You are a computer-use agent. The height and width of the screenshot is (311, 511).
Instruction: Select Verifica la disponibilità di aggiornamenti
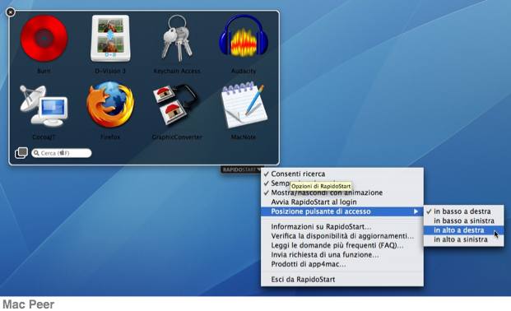click(342, 236)
